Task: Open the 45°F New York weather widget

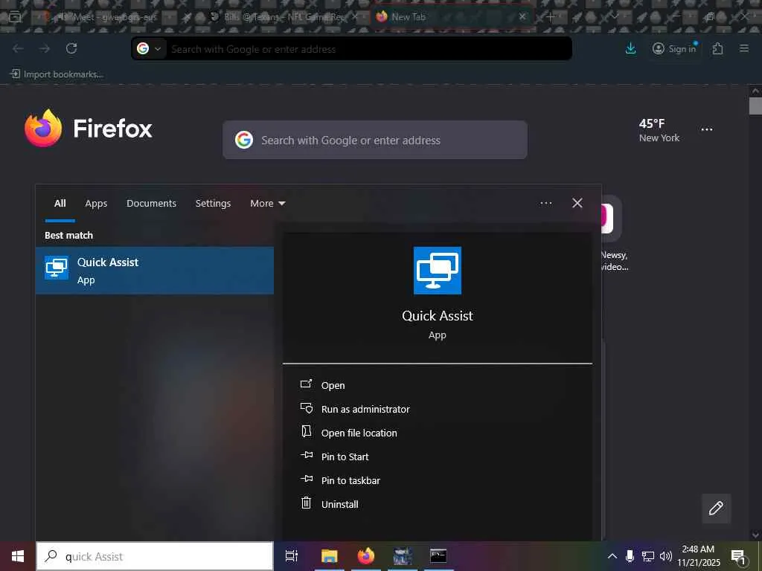Action: tap(659, 130)
